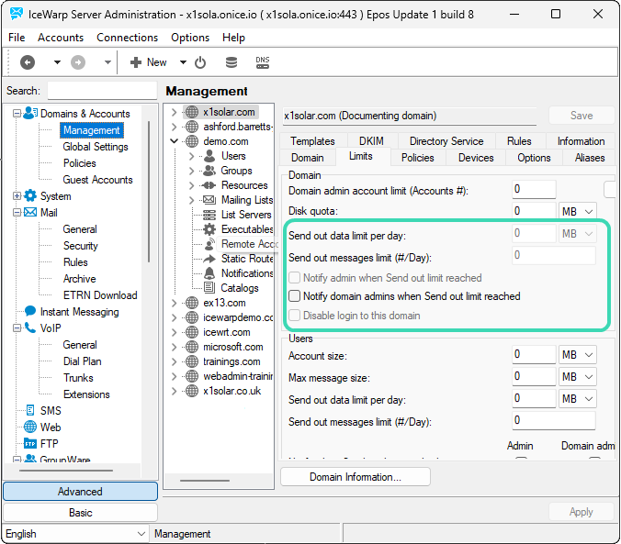
Task: Click the Static Routes arrow icon
Action: point(209,259)
